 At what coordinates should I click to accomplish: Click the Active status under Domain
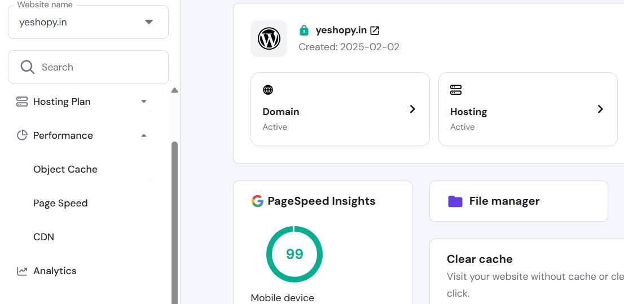pyautogui.click(x=275, y=127)
